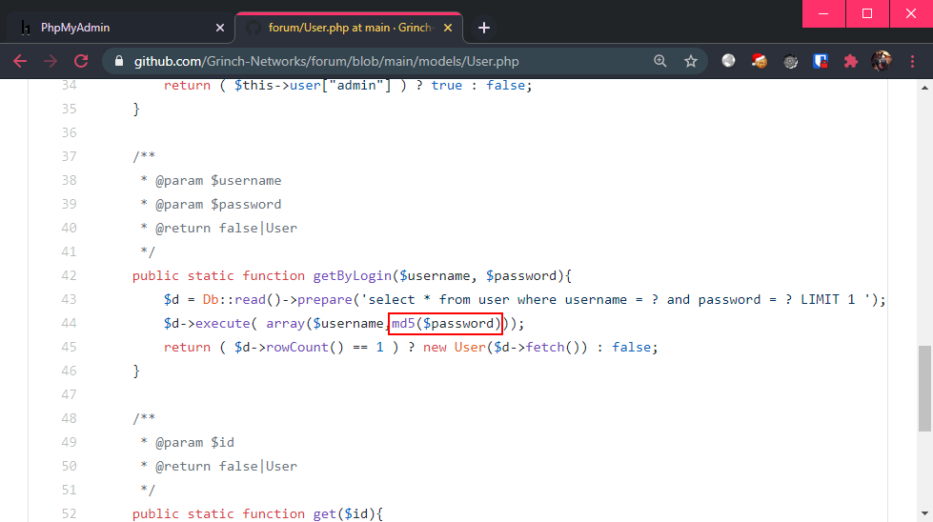Go forward using the forward arrow
This screenshot has width=933, height=522.
51,61
